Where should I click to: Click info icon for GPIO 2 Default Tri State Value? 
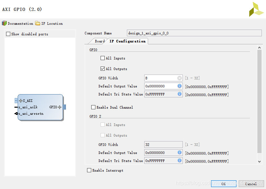click(180, 160)
